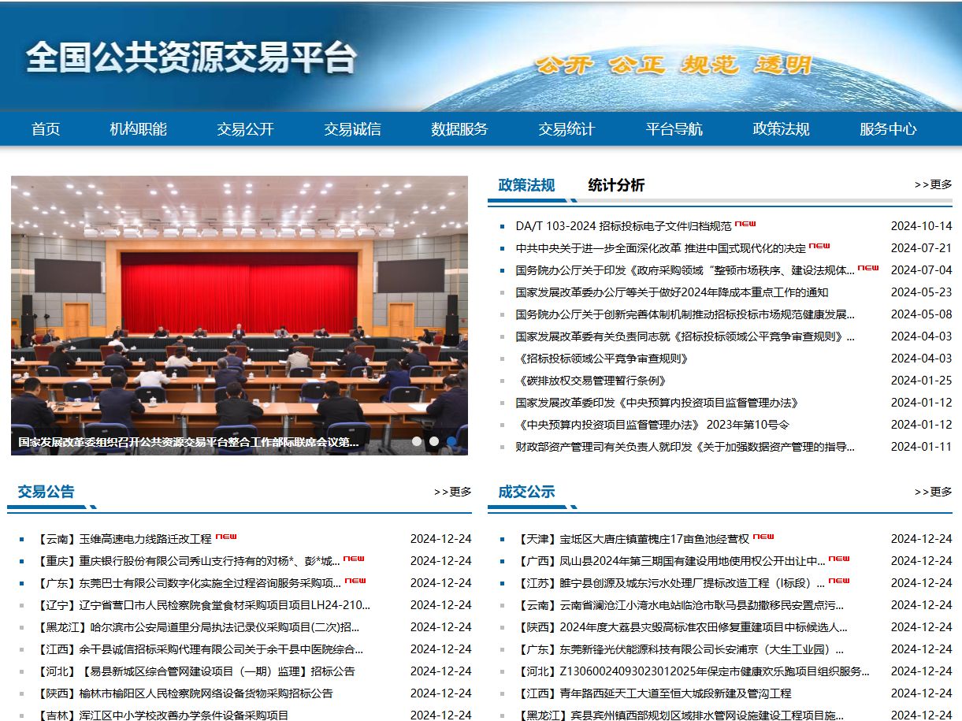Open 【天津】宝坻区大唐庄镇董槐庄 result
The image size is (962, 721).
pyautogui.click(x=633, y=539)
